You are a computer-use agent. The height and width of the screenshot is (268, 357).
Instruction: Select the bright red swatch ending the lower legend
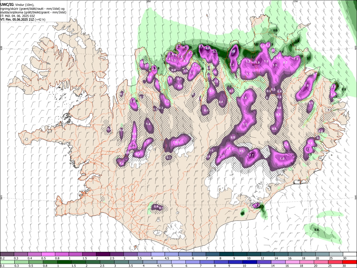(349, 262)
